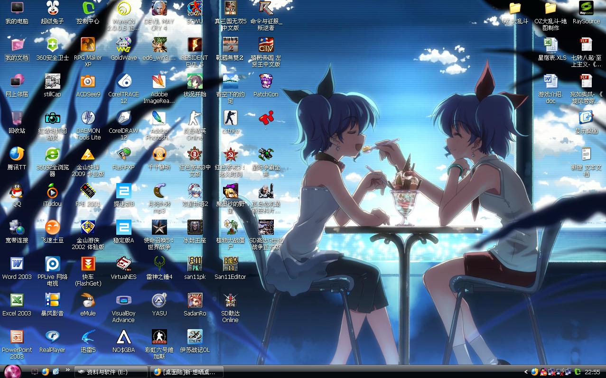606x378 pixels.
Task: Click the eMule desktop icon
Action: pyautogui.click(x=88, y=304)
